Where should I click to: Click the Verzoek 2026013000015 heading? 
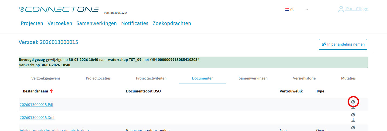(x=48, y=42)
